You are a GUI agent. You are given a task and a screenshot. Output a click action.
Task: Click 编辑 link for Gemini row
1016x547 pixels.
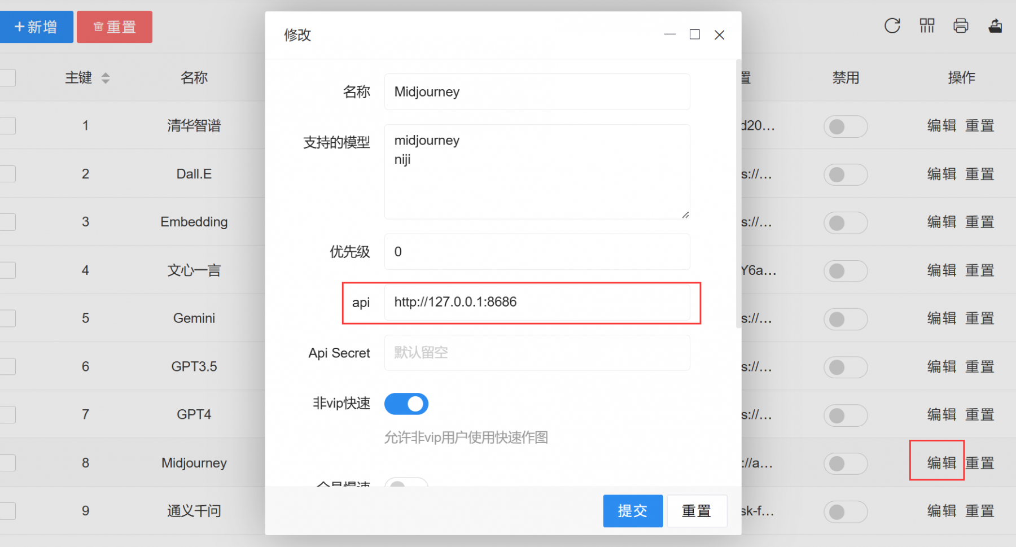point(941,318)
